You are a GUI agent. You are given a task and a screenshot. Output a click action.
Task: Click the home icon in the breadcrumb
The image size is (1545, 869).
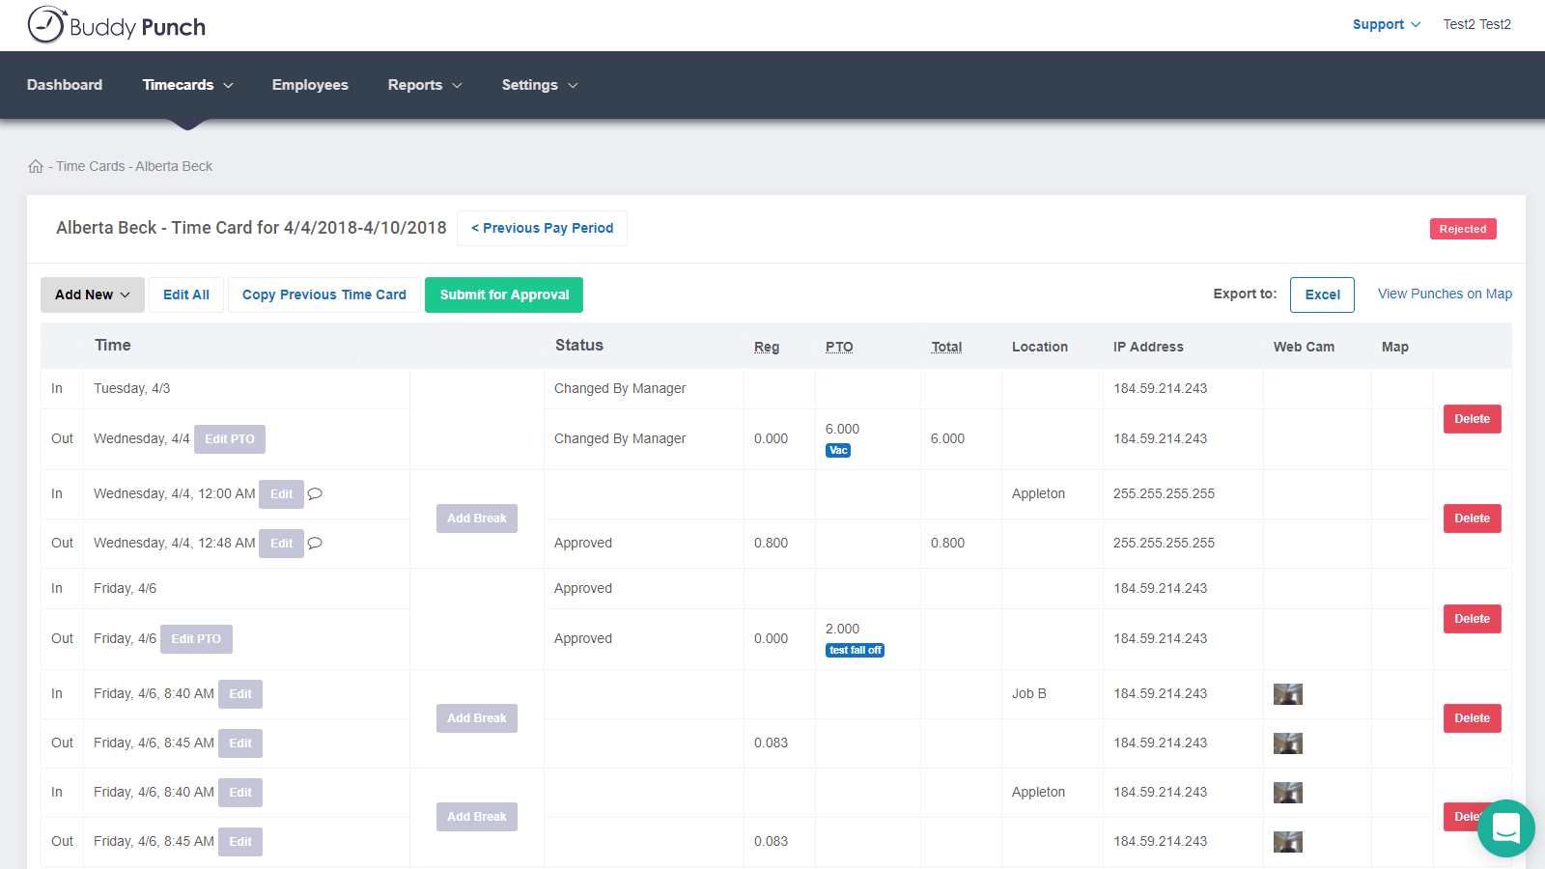pos(36,165)
